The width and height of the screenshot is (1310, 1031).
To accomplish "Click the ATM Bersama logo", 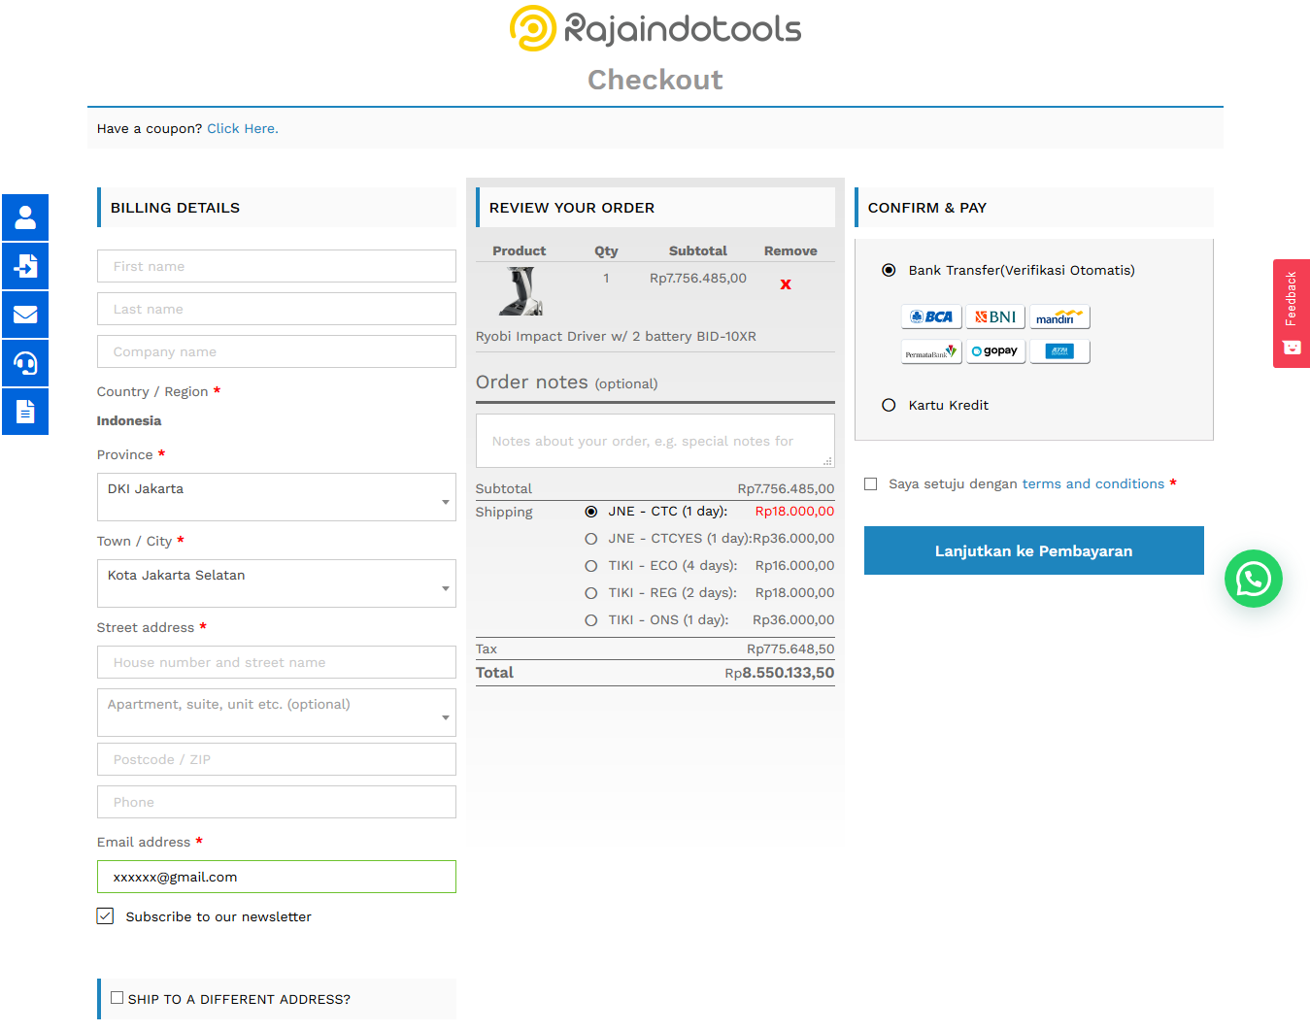I will click(1059, 351).
